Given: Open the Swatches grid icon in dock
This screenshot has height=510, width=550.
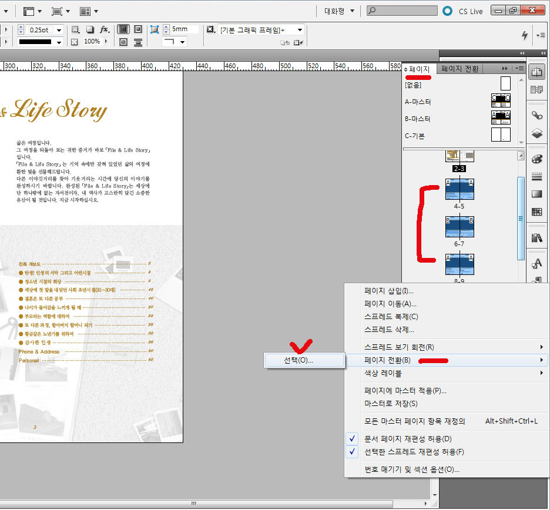Looking at the screenshot, I should click(x=536, y=212).
